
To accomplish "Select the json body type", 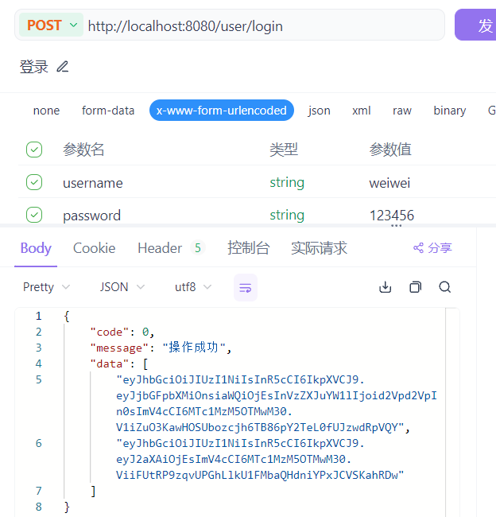I will coord(319,111).
